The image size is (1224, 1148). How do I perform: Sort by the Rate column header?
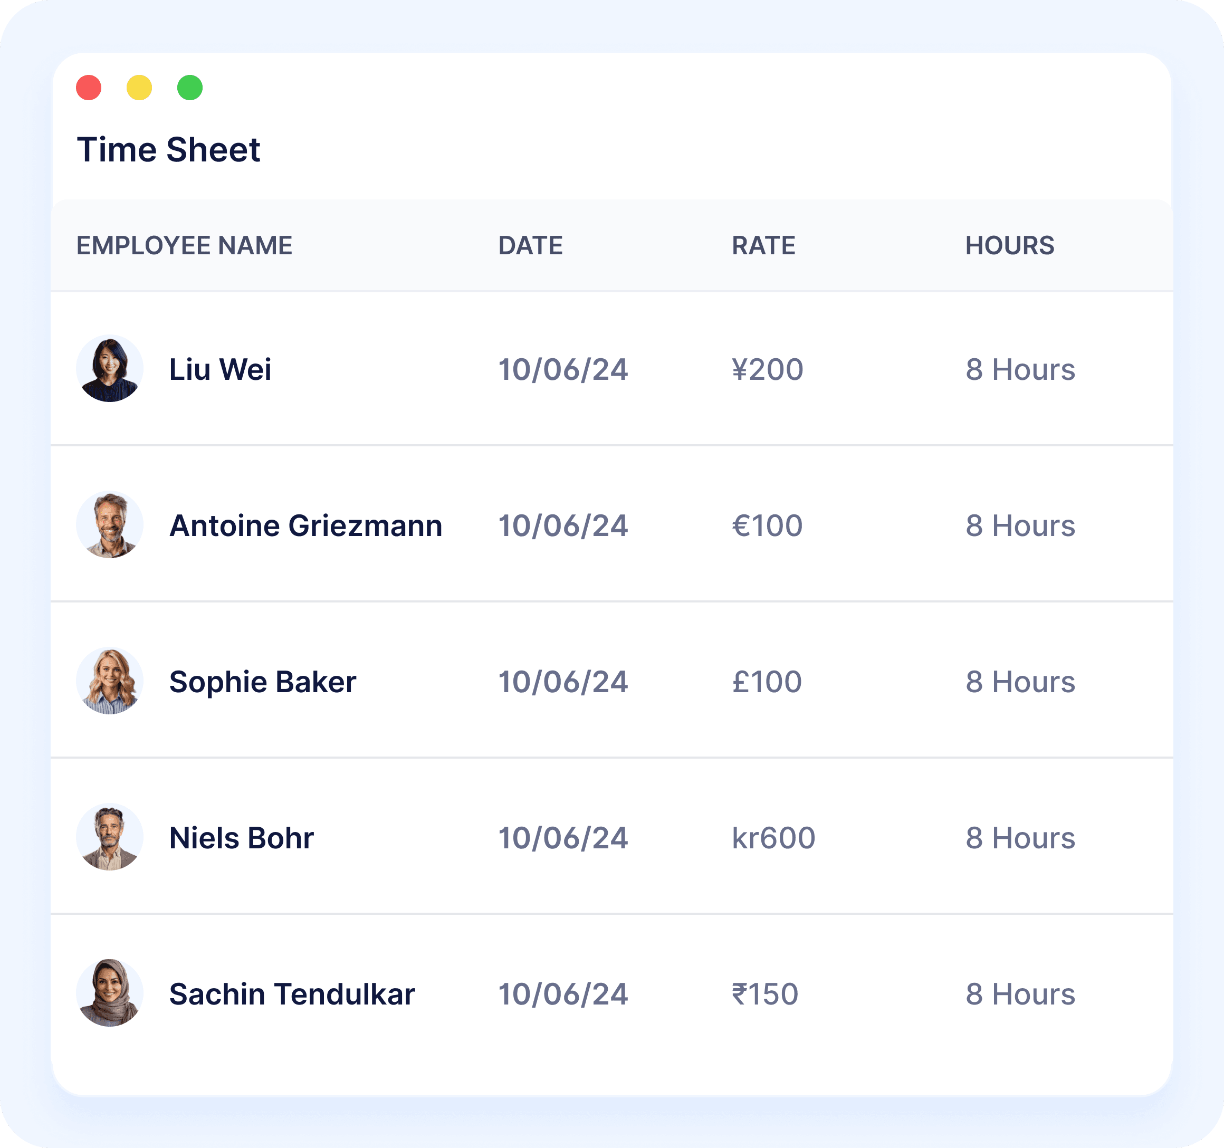(x=763, y=246)
